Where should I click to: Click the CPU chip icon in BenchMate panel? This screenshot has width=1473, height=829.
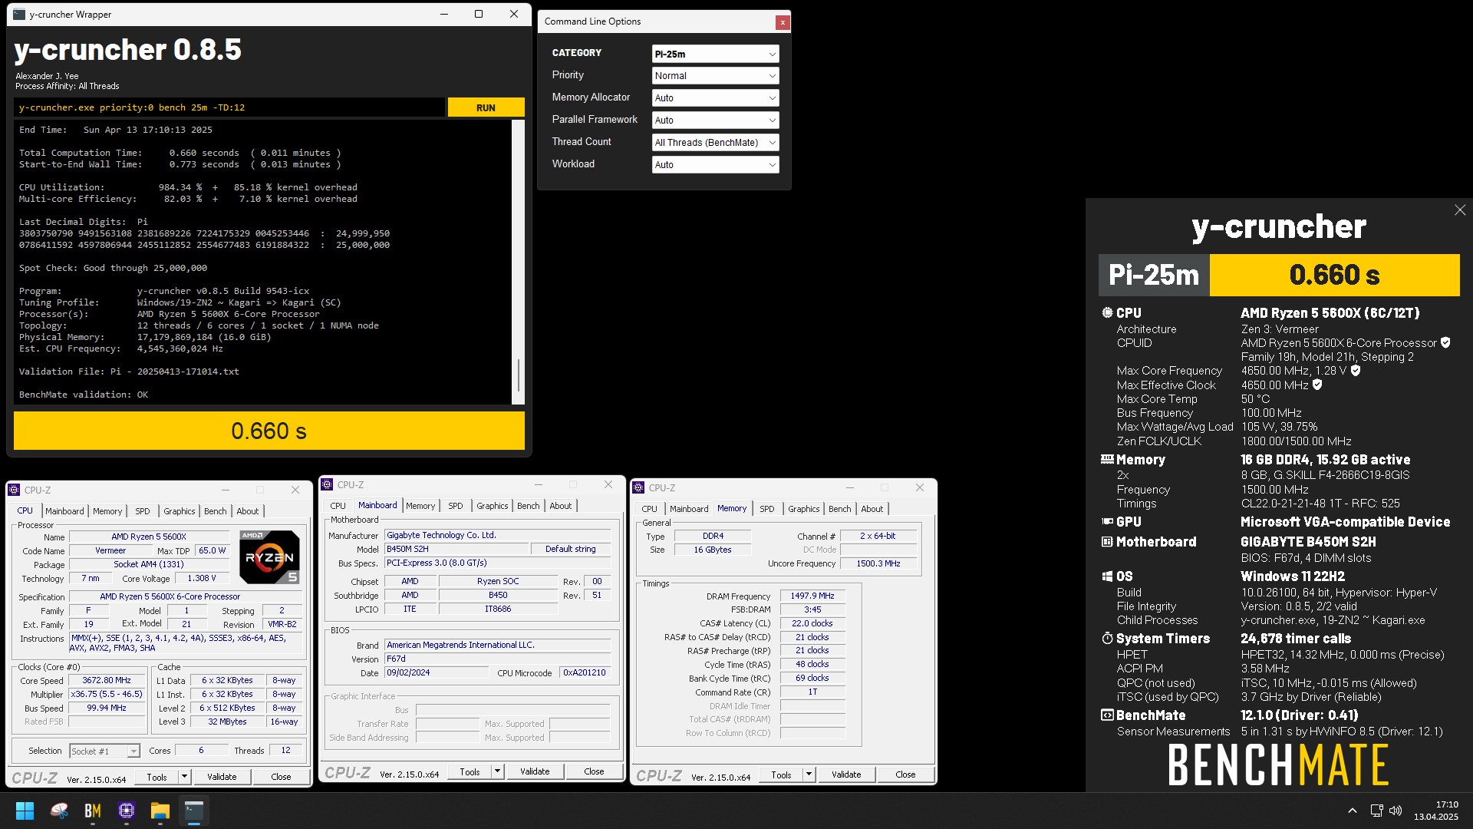1107,312
